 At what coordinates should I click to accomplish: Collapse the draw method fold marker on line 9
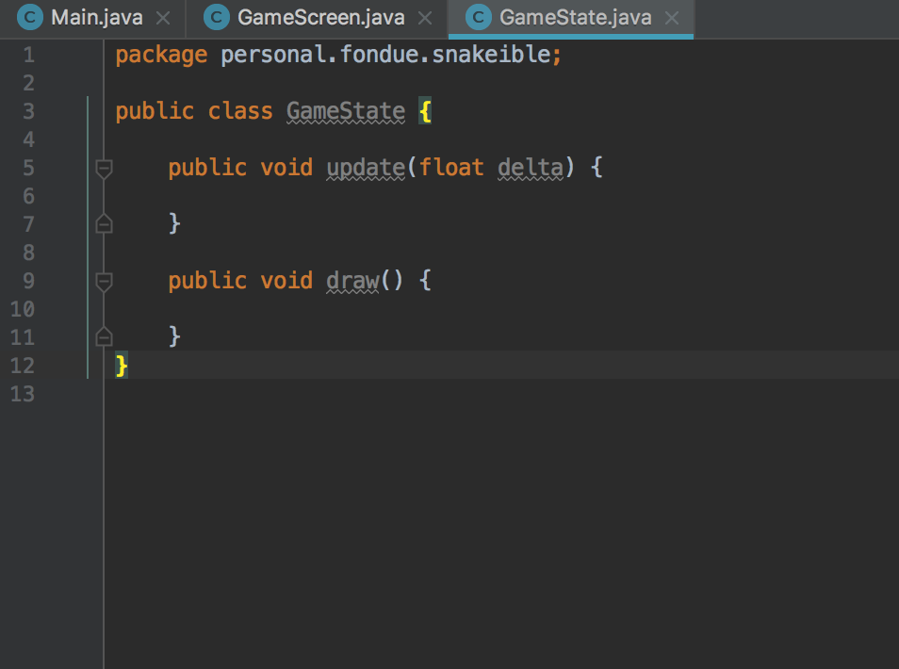coord(104,282)
